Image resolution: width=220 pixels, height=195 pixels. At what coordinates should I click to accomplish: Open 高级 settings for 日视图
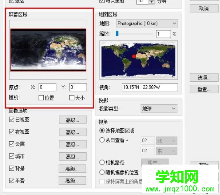point(73,120)
